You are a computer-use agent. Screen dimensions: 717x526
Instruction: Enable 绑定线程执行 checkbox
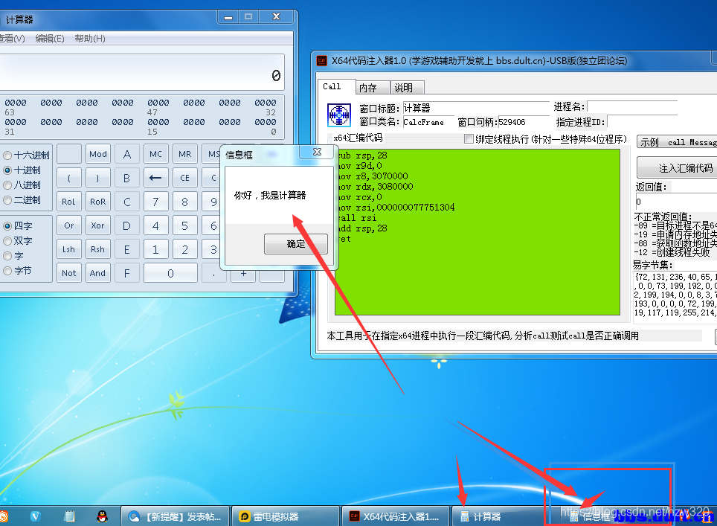pyautogui.click(x=469, y=138)
